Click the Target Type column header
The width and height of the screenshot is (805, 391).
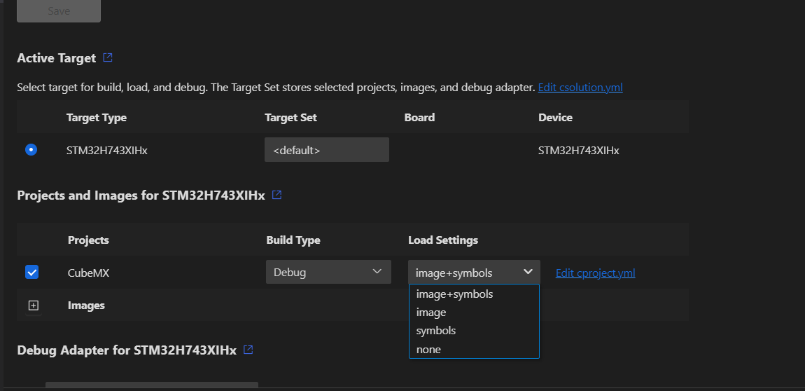(97, 117)
